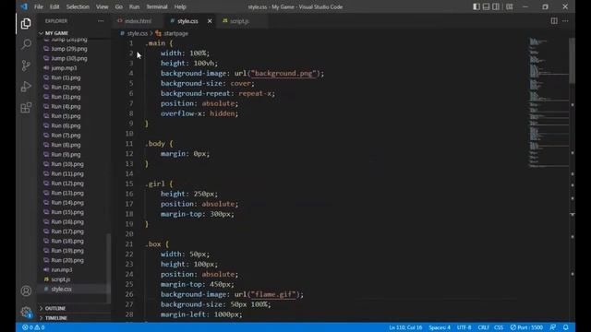The height and width of the screenshot is (332, 591).
Task: Open Run (10).png in Explorer
Action: [x=67, y=164]
